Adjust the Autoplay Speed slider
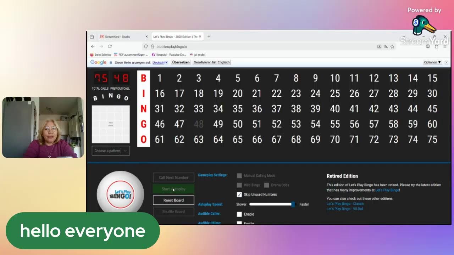 pyautogui.click(x=272, y=204)
